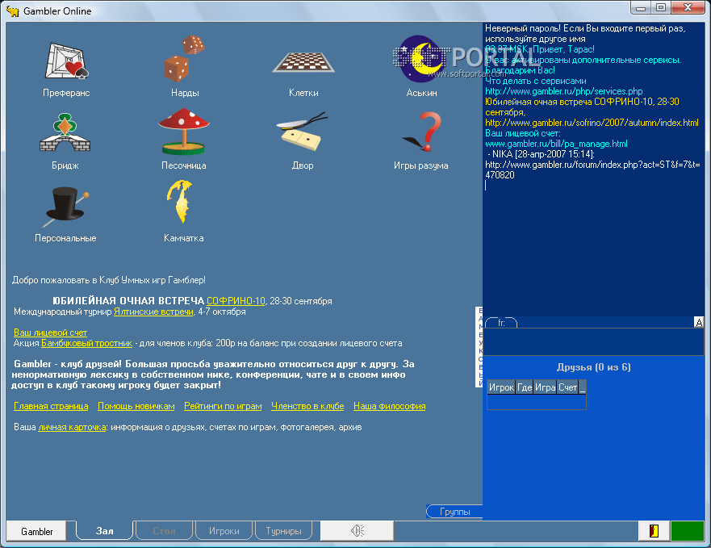Image resolution: width=711 pixels, height=548 pixels.
Task: Switch to the Турниры tab
Action: click(x=283, y=531)
